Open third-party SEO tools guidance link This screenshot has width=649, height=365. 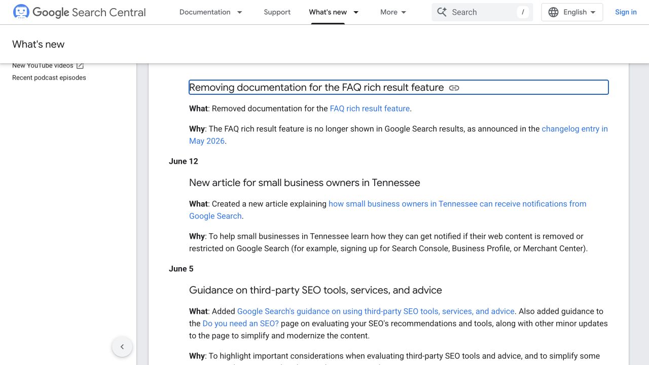[x=376, y=311]
